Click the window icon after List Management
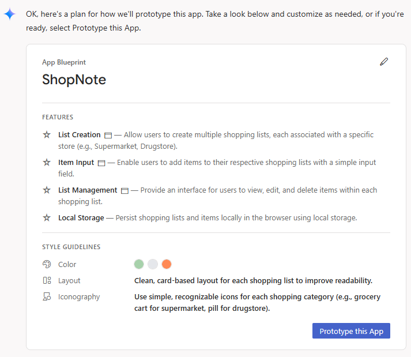The width and height of the screenshot is (411, 357). 125,191
